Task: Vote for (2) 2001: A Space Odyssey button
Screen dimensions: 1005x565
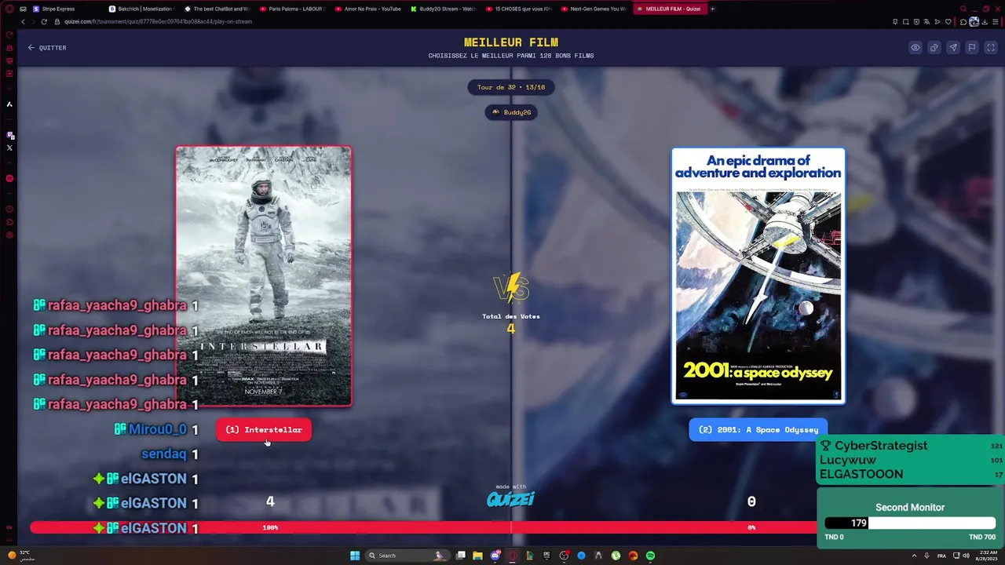Action: (758, 430)
